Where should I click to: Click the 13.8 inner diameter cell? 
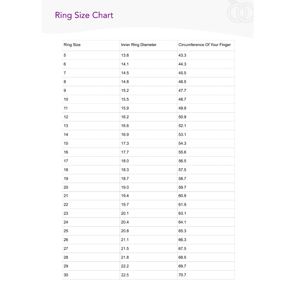125,55
